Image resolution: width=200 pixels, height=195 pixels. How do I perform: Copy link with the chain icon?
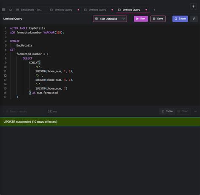(194, 19)
